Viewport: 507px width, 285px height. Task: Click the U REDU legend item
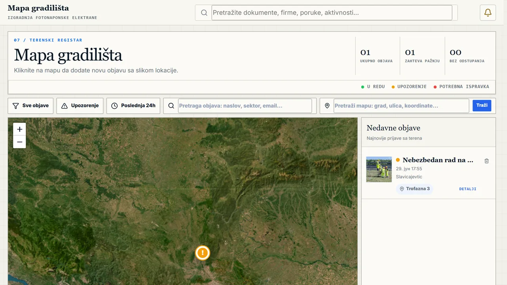(373, 86)
